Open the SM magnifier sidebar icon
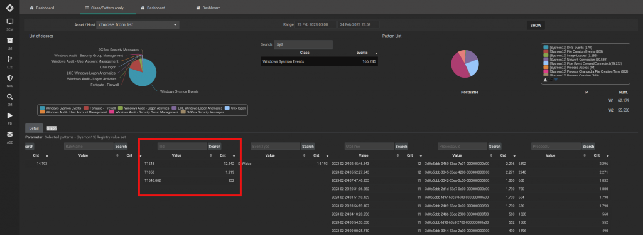This screenshot has width=643, height=235. (x=10, y=97)
